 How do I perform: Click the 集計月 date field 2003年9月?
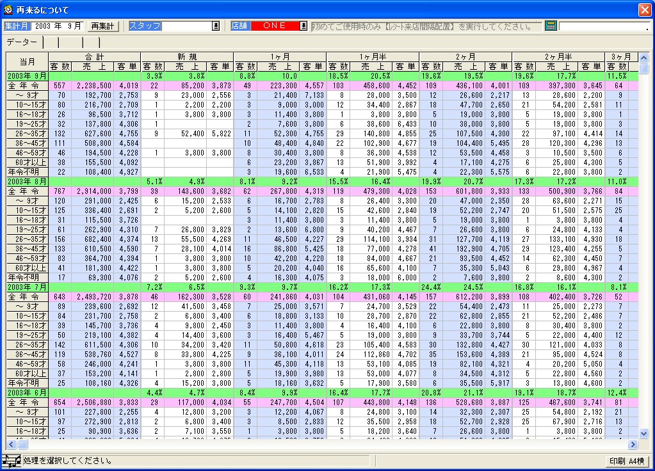pos(58,26)
